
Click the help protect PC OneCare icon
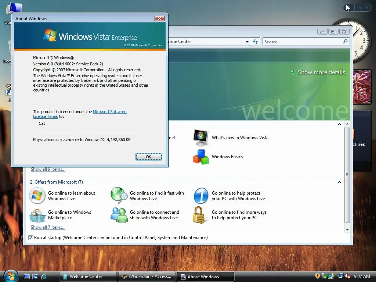[x=201, y=196]
